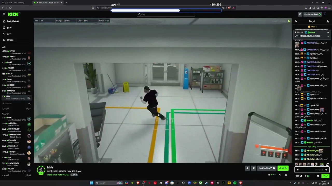Reload the current page
The height and width of the screenshot is (186, 332).
(x=10, y=8)
